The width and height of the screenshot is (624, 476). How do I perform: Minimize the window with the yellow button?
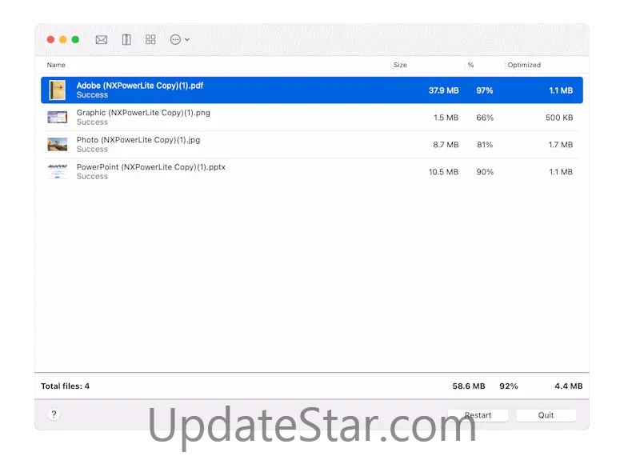point(63,39)
